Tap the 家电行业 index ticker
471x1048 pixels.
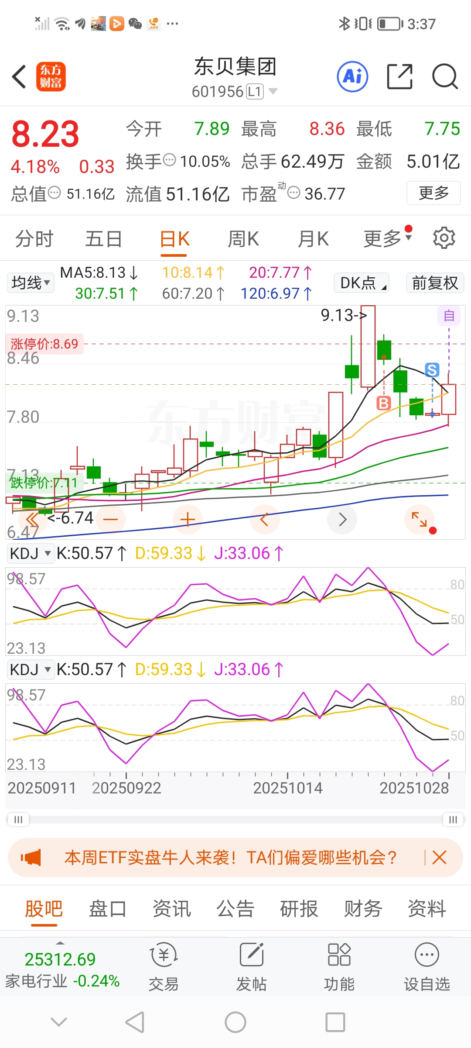(62, 970)
